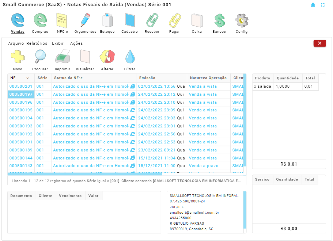Select invoice number 000500201

click(21, 87)
